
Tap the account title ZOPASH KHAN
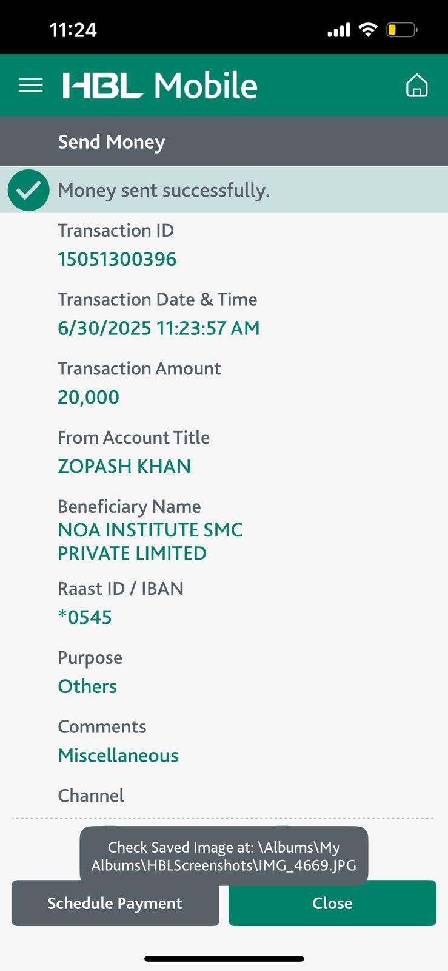pyautogui.click(x=124, y=466)
